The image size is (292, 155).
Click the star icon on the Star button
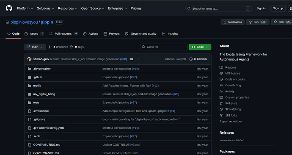tap(275, 22)
